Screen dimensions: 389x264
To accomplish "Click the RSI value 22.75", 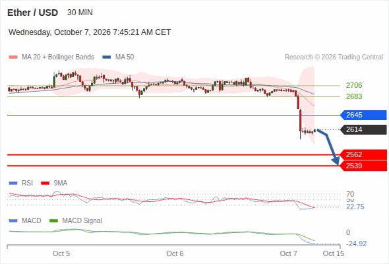I will click(355, 207).
